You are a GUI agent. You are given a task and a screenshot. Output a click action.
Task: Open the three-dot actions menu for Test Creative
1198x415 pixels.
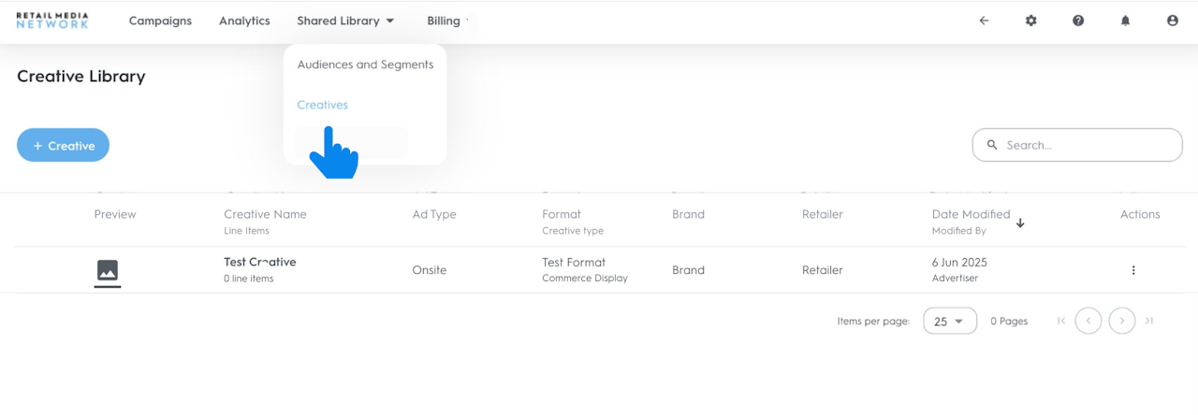[x=1133, y=270]
